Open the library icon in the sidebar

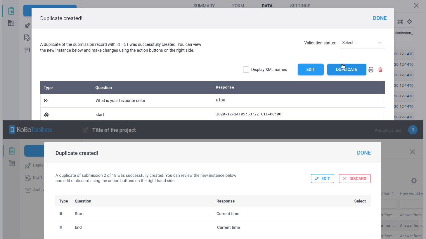tap(11, 23)
